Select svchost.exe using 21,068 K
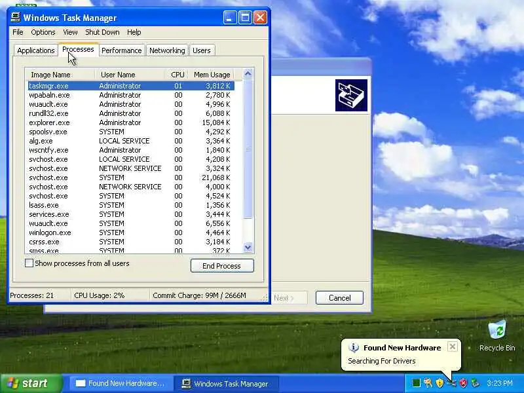The image size is (524, 393). point(131,178)
